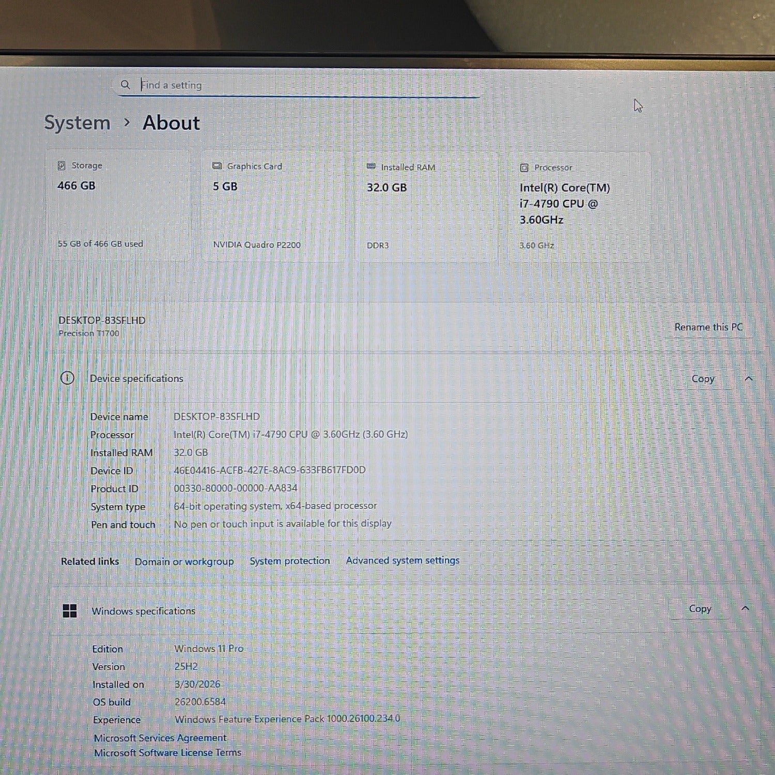The height and width of the screenshot is (775, 775).
Task: Select 55 GB of 466 GB used text
Action: coord(100,243)
